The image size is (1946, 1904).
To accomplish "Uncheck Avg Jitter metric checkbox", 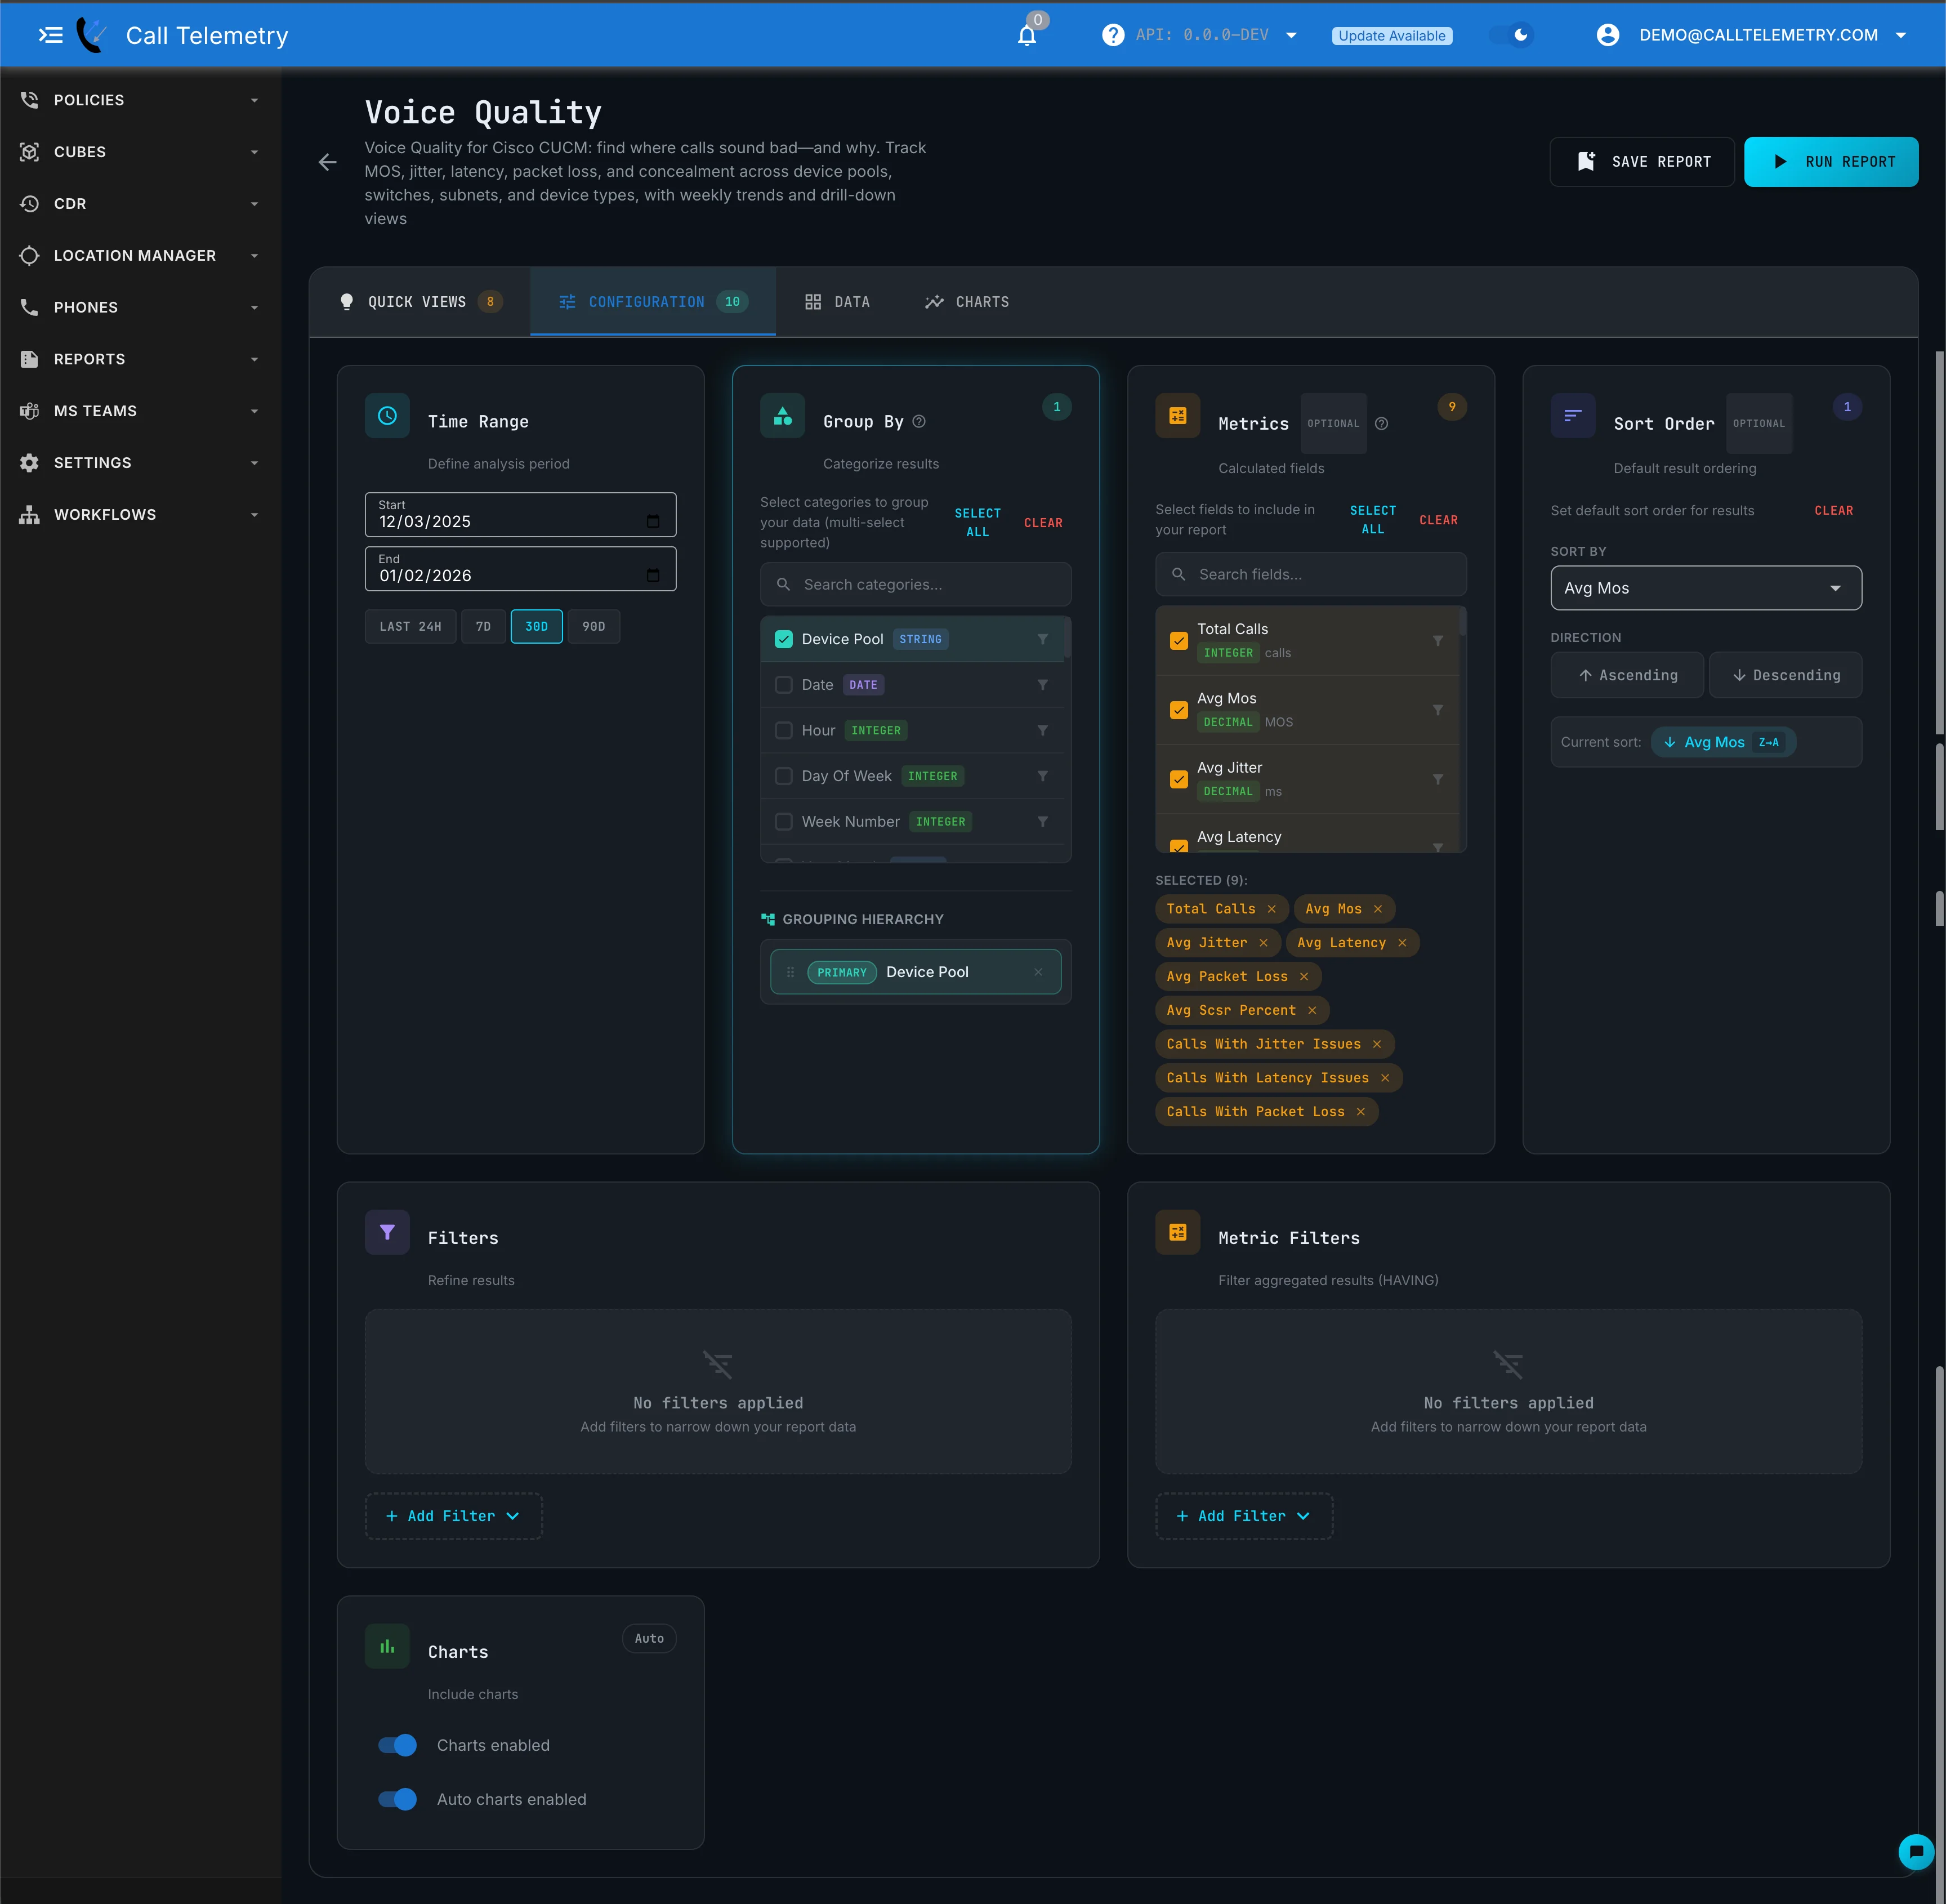I will point(1179,779).
